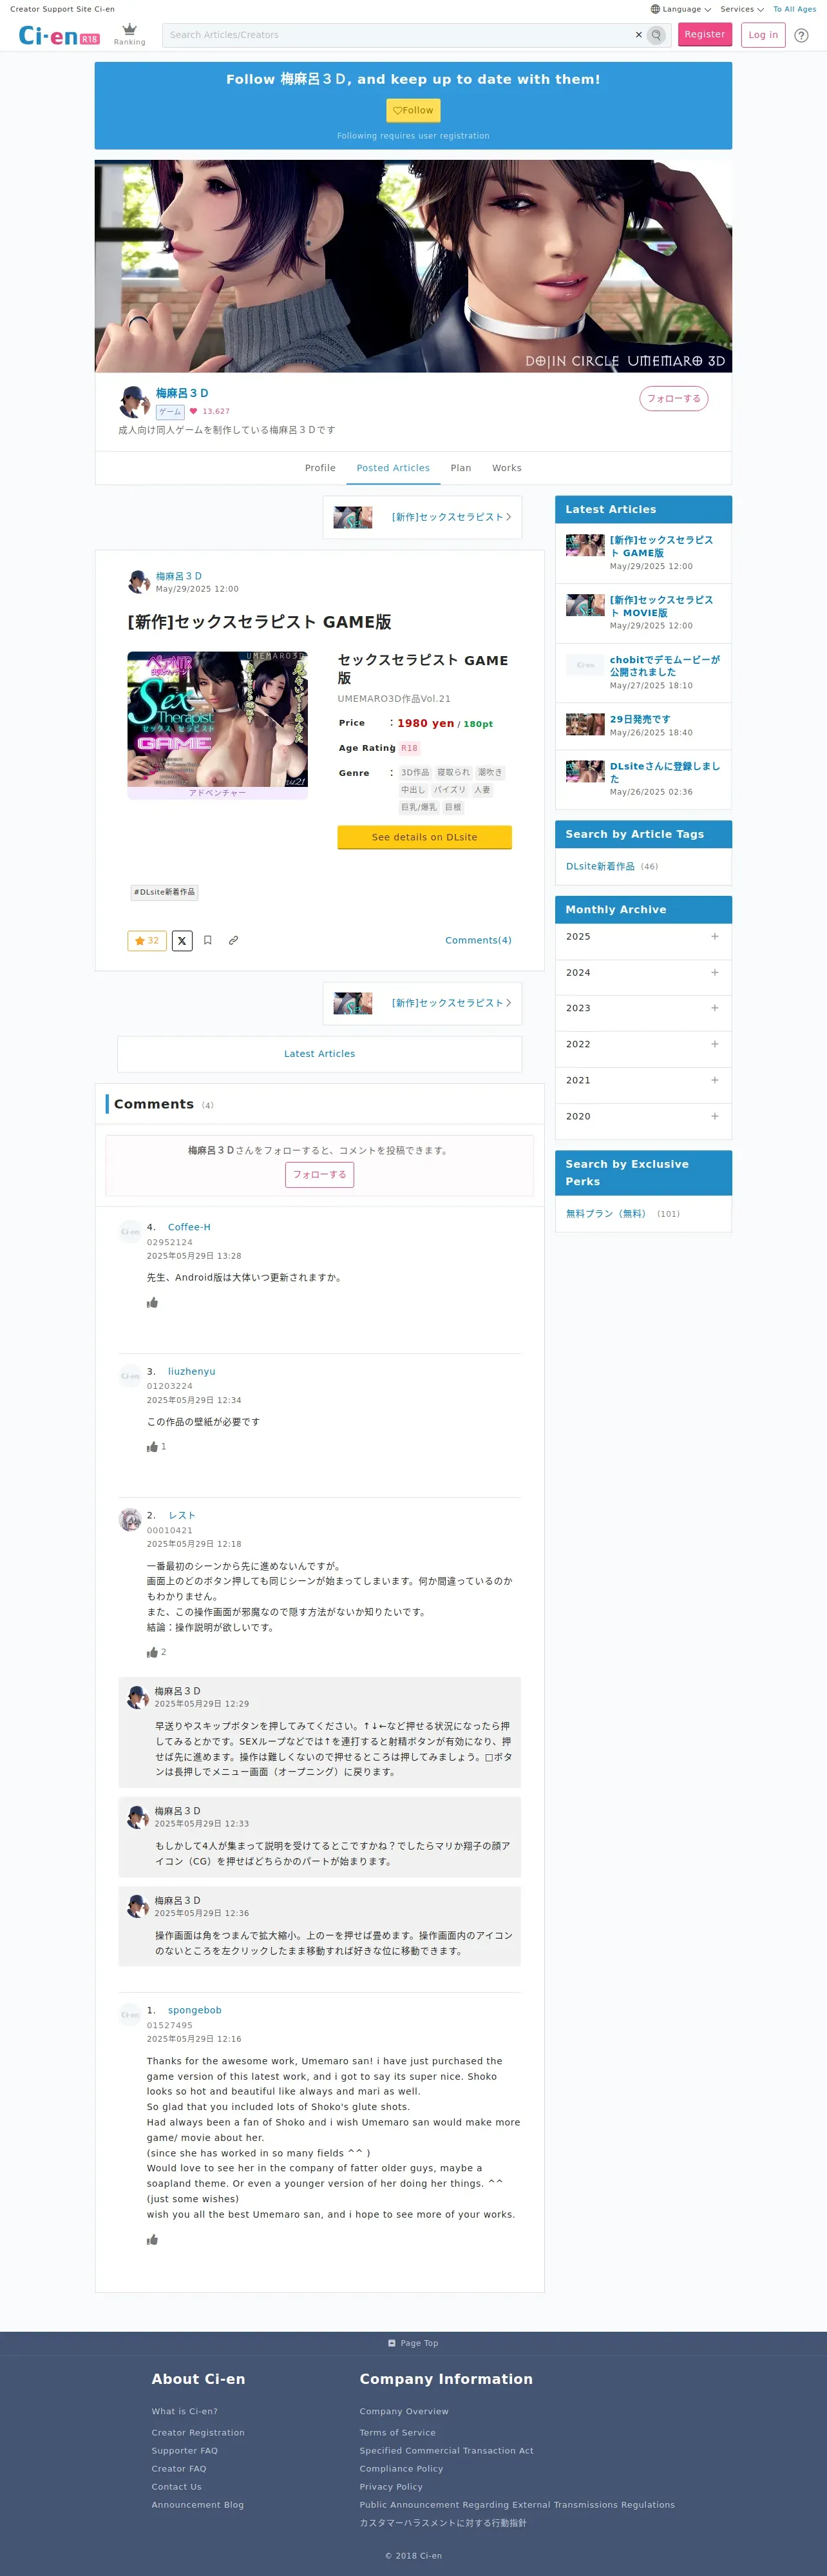This screenshot has width=827, height=2576.
Task: Like spongebob's comment with thumbs up
Action: click(x=153, y=2239)
